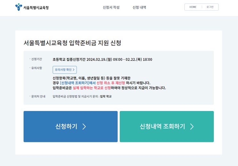Screen dimensions: 238x166
Task: Click the 신청항목(학교명, 이름, 생년월일 등) line
Action: pyautogui.click(x=92, y=78)
